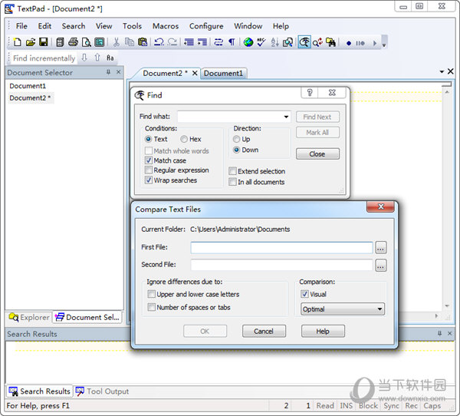Click the Replace toolbar icon
Screen dimensions: 460x416
click(317, 42)
